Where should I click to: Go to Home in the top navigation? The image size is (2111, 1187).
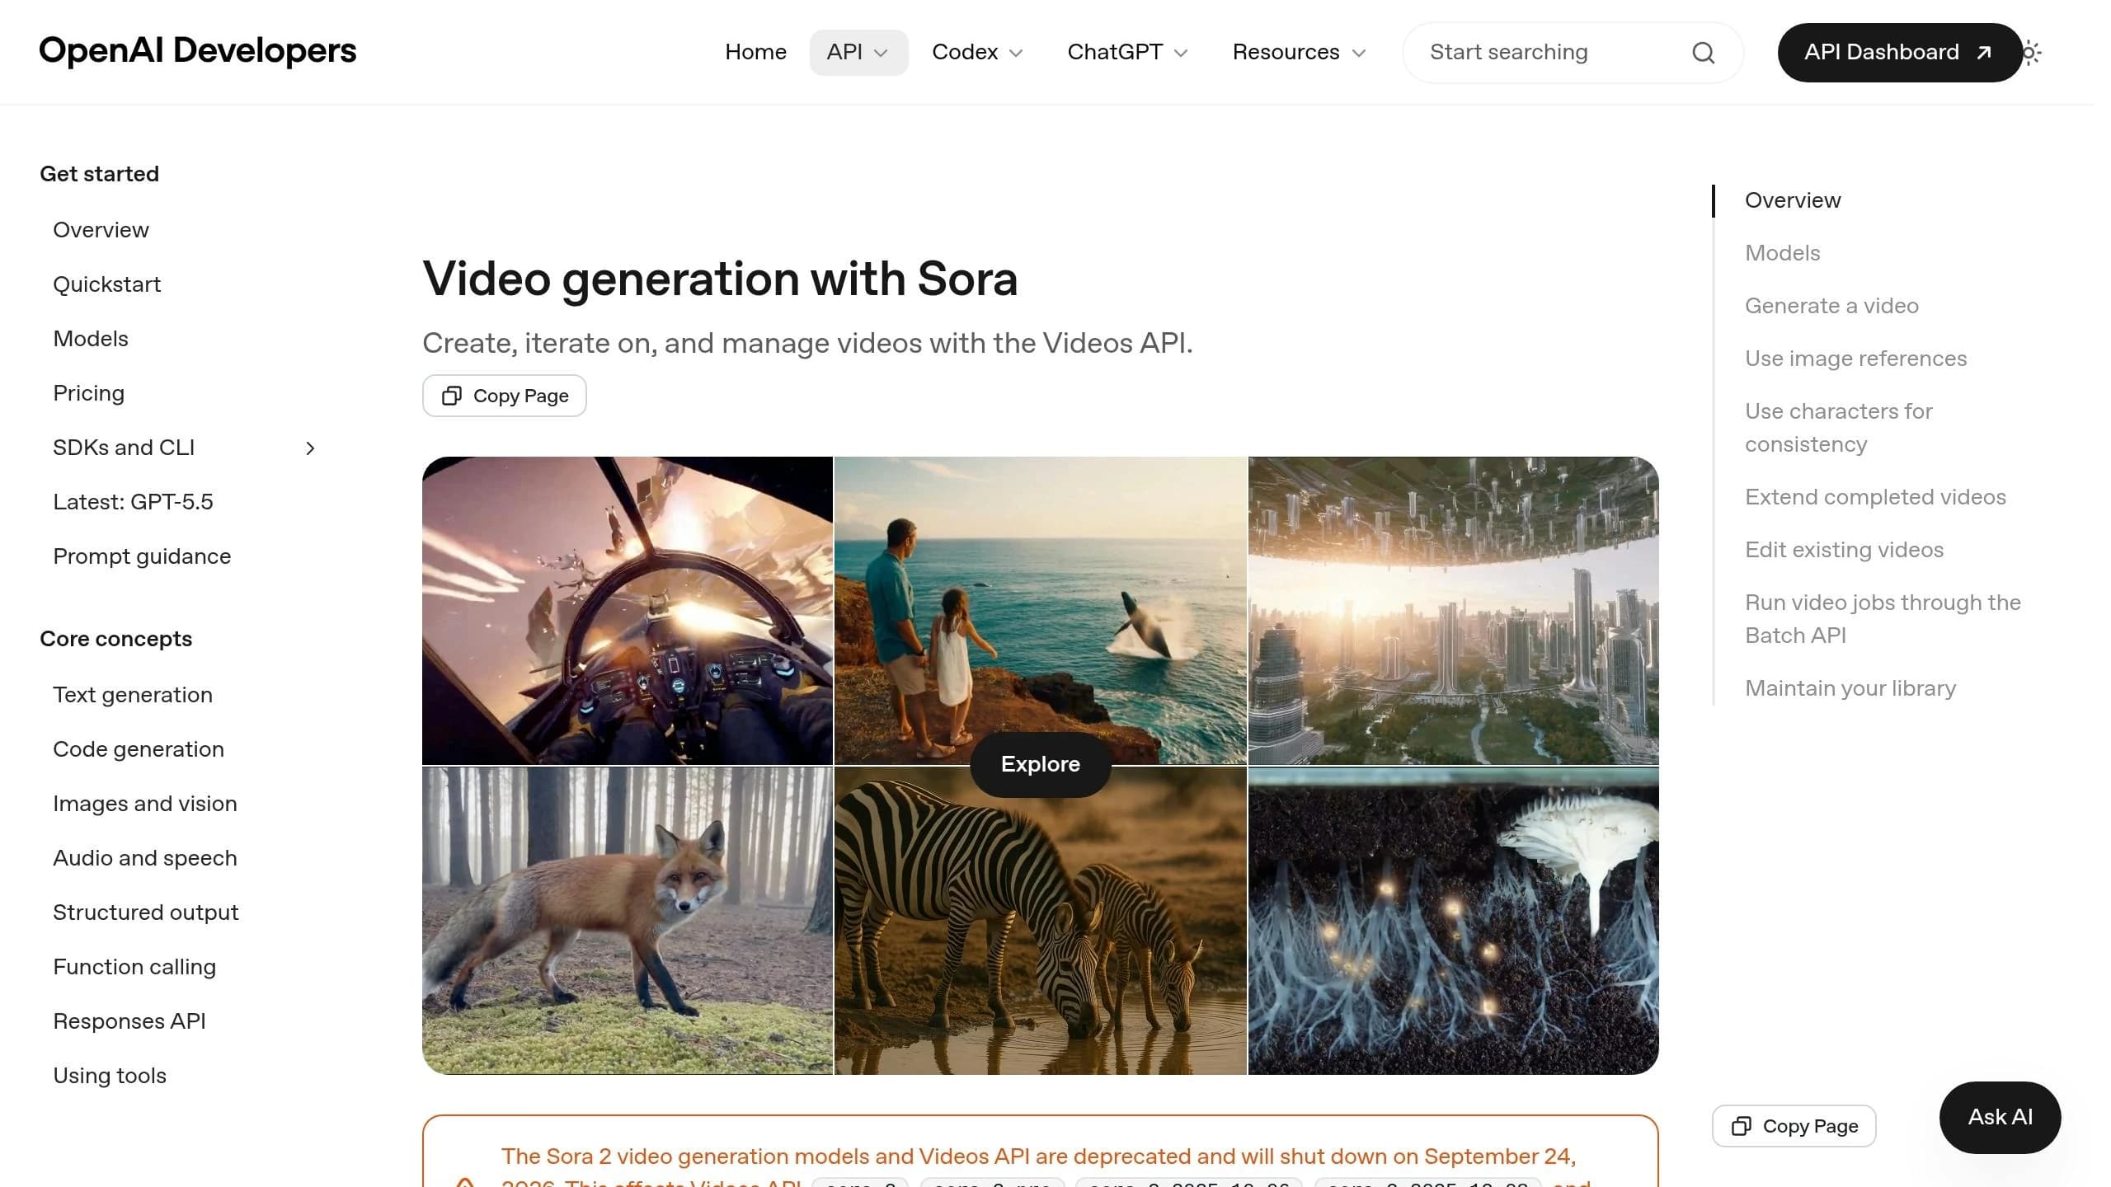755,53
